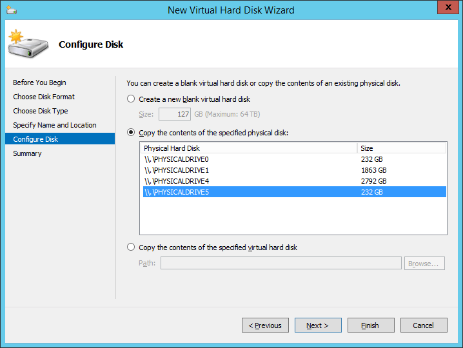Click the Next button
Viewport: 463px width, 348px height.
(x=318, y=325)
